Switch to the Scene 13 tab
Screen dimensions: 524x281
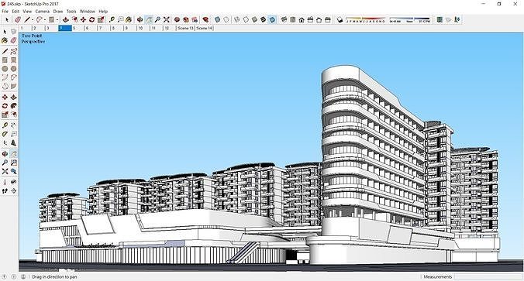click(x=185, y=28)
